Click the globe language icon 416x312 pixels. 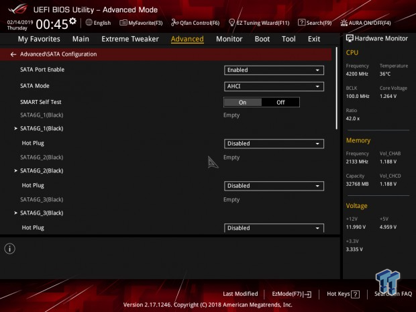click(89, 23)
